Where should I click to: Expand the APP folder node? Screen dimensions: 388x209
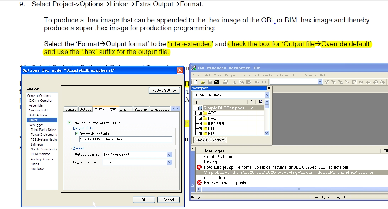click(x=200, y=113)
